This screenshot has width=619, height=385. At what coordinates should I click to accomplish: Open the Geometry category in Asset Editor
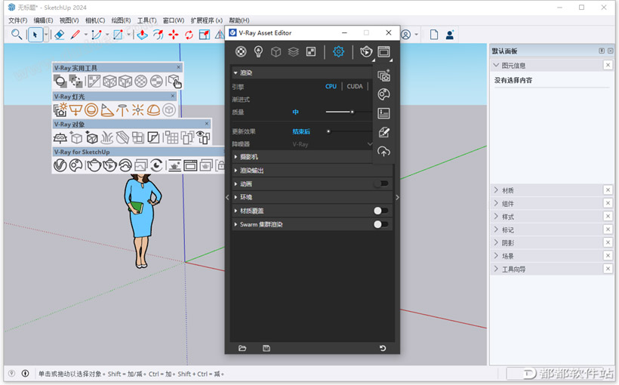tap(276, 52)
